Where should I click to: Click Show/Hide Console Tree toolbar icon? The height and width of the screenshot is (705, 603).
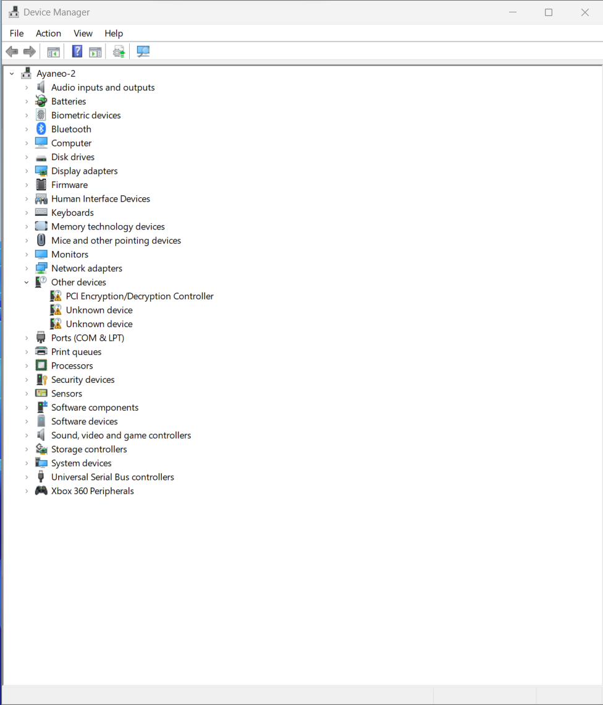click(x=54, y=52)
